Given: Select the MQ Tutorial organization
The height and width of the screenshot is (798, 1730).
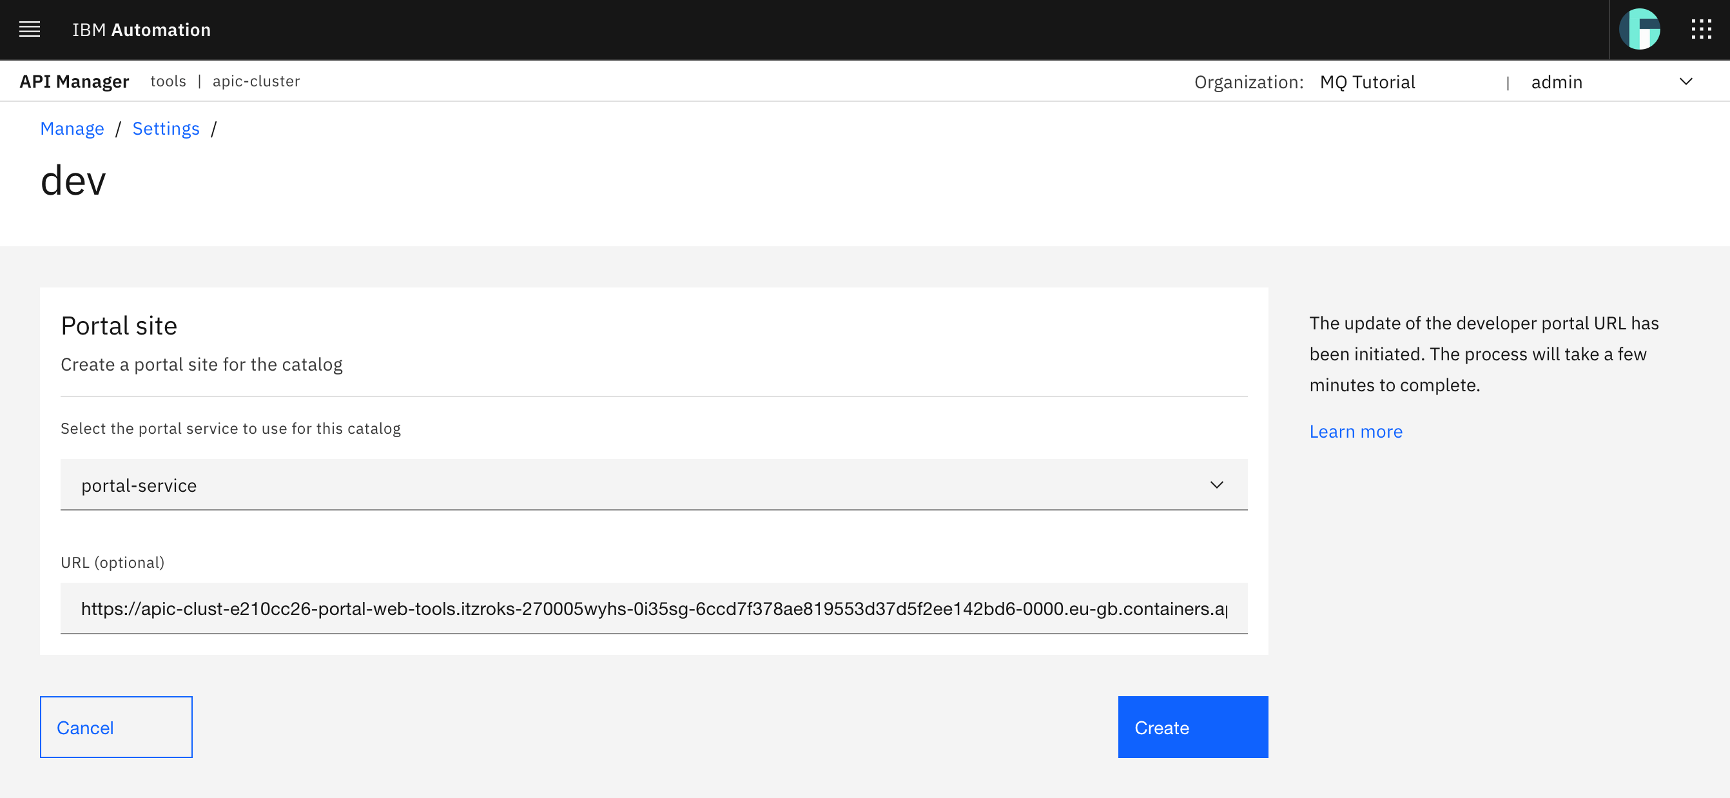Looking at the screenshot, I should point(1367,81).
